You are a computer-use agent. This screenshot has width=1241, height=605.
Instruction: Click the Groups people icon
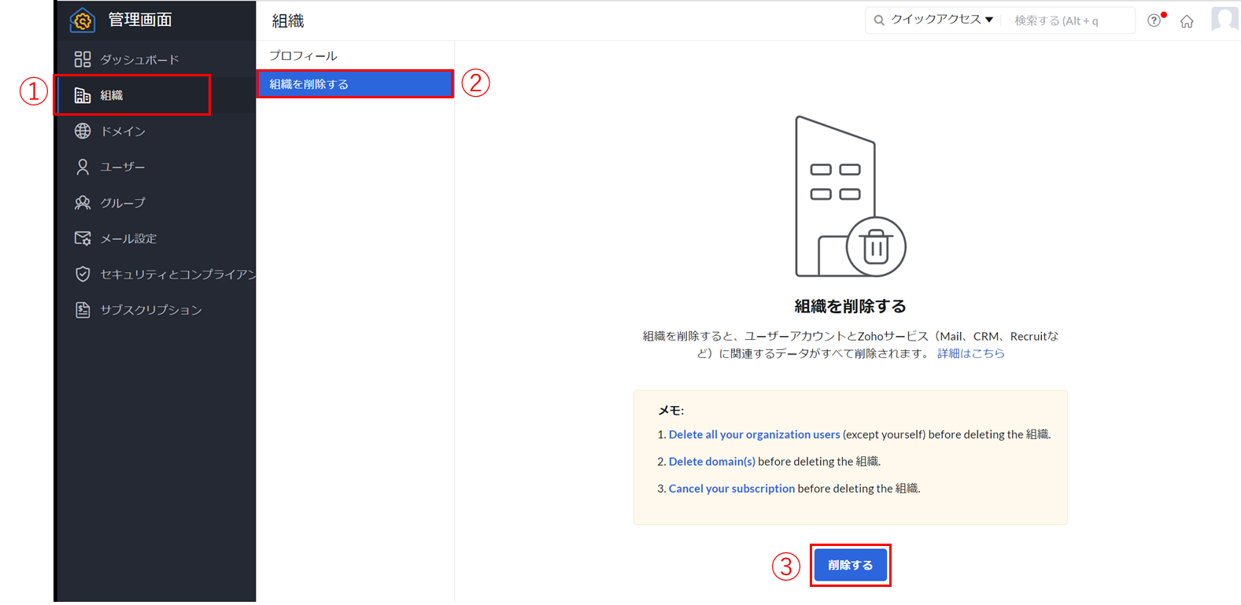coord(83,203)
